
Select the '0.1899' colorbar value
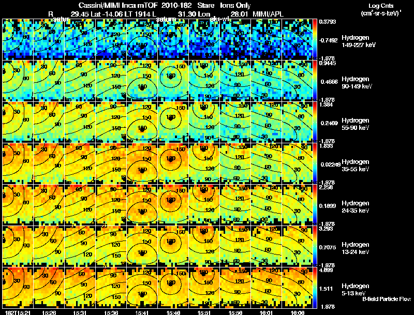(x=328, y=206)
